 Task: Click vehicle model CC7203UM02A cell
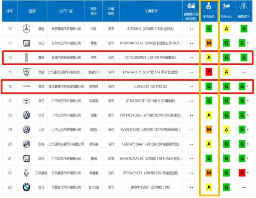tap(150, 58)
